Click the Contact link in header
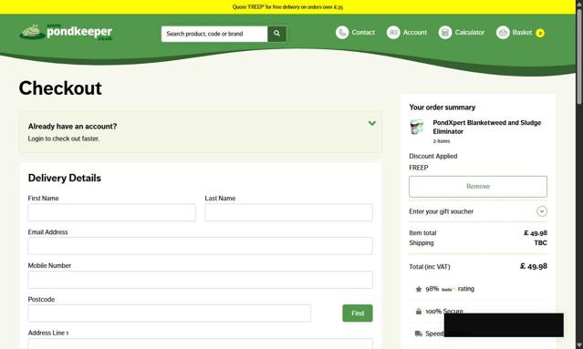Viewport: 583px width, 349px height. (363, 33)
